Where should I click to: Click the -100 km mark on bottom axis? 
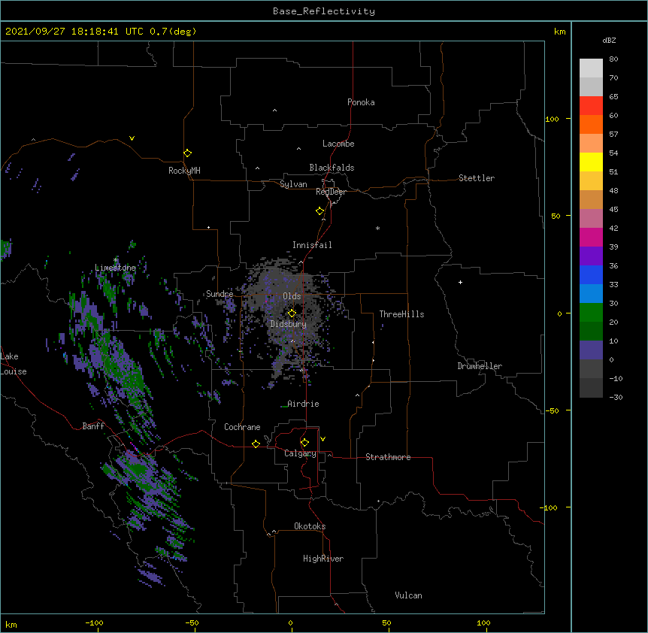click(94, 622)
